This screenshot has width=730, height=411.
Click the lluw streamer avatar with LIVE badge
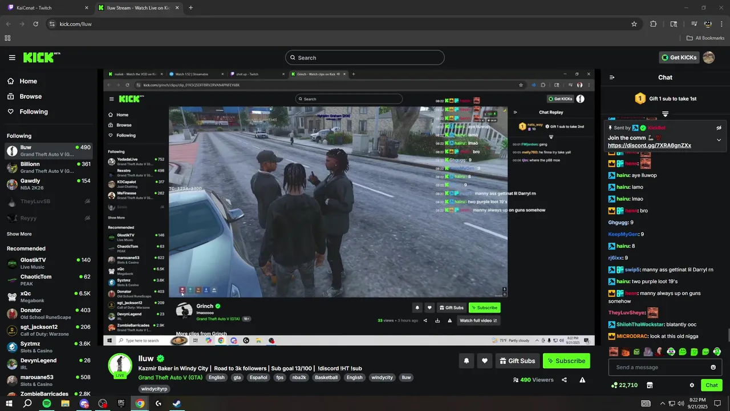pos(120,366)
